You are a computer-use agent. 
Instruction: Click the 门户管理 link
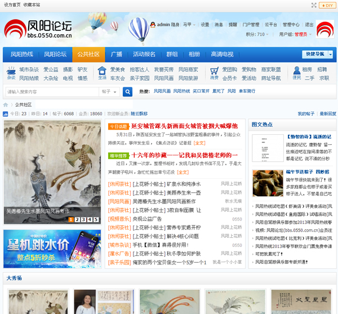pos(251,25)
